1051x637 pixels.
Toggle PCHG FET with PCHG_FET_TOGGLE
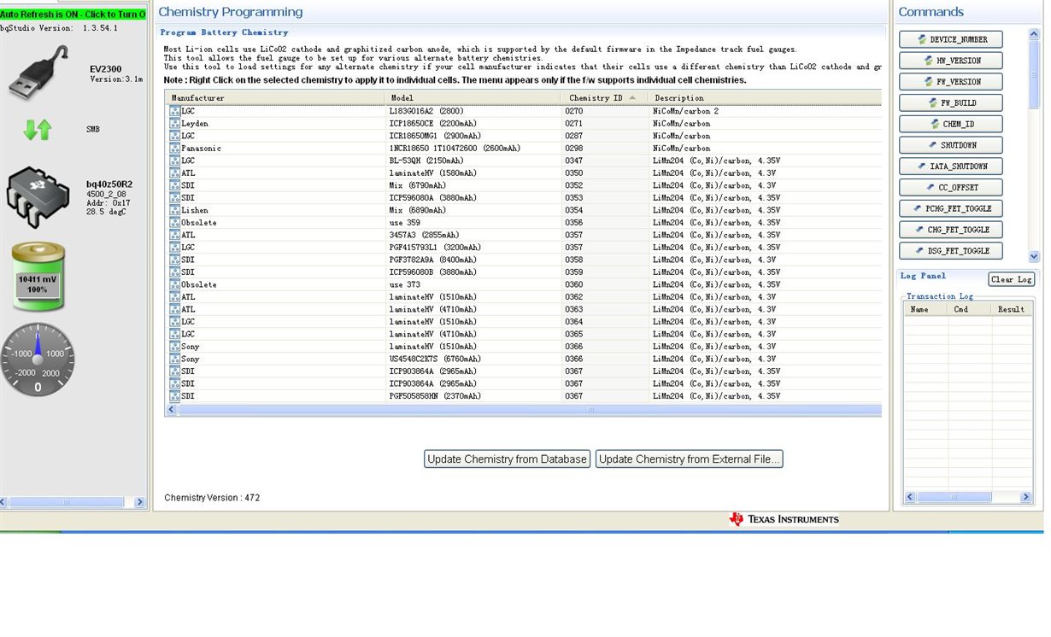pos(950,208)
